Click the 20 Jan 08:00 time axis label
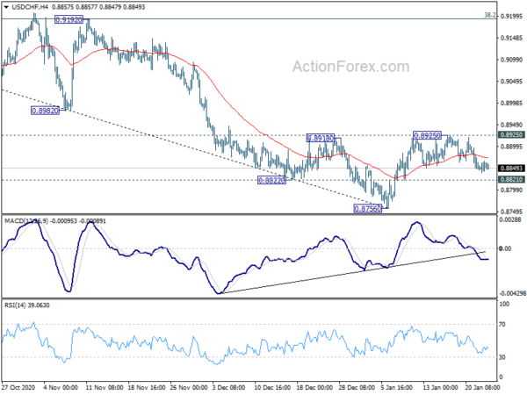527x395 pixels. tap(482, 387)
